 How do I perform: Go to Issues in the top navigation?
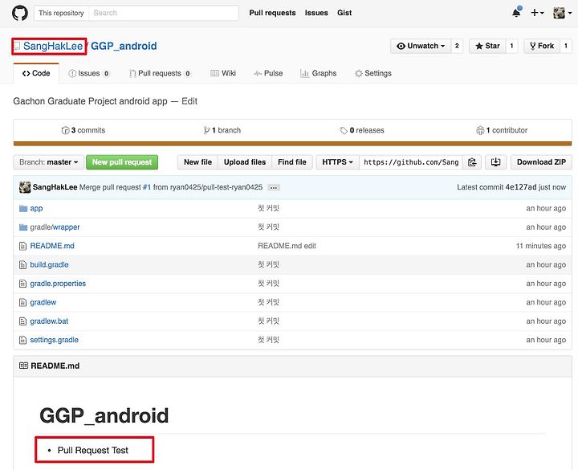click(x=316, y=13)
